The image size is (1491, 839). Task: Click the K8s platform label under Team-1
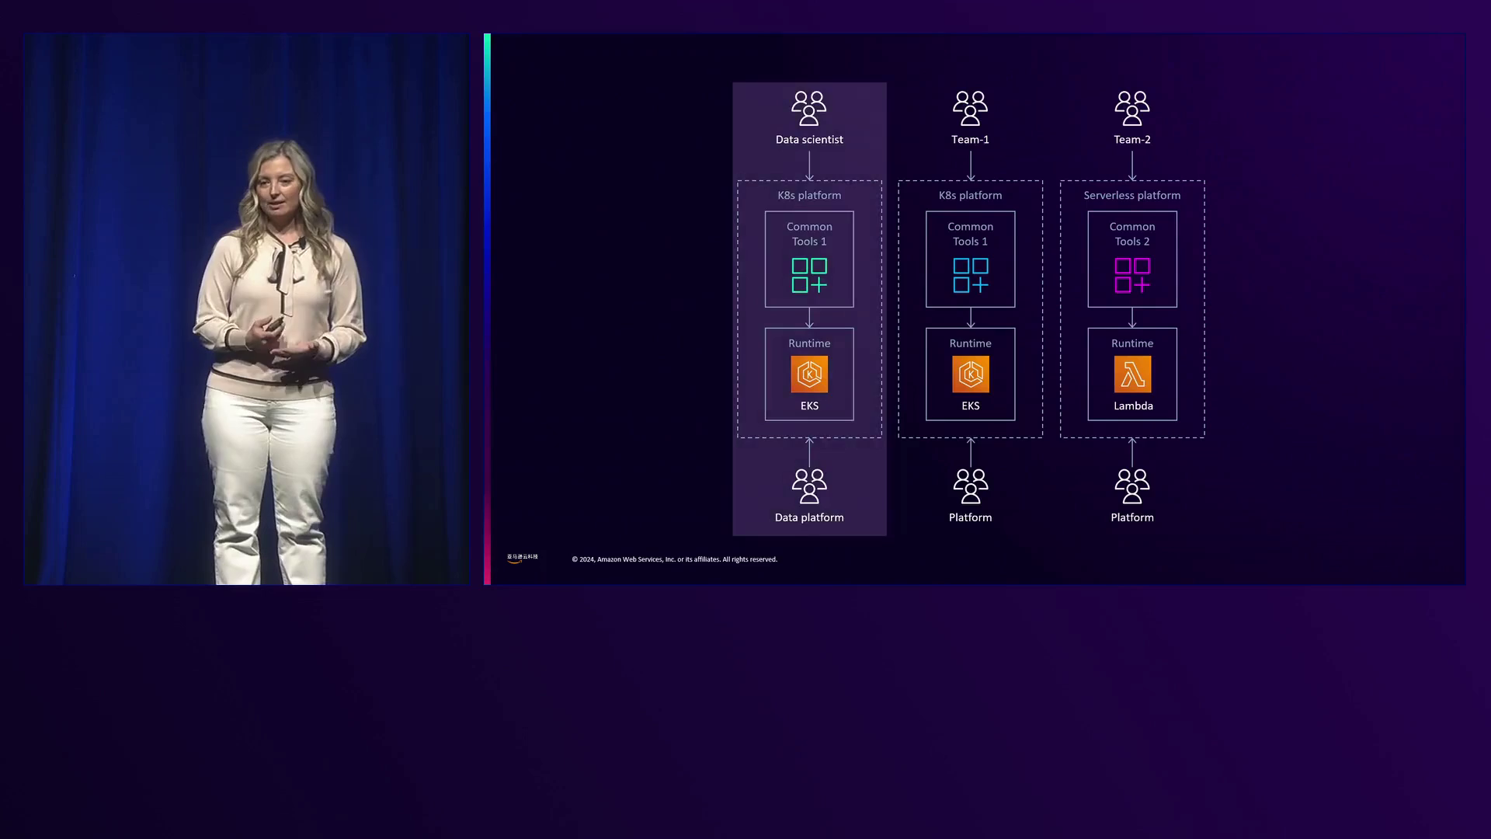point(970,195)
